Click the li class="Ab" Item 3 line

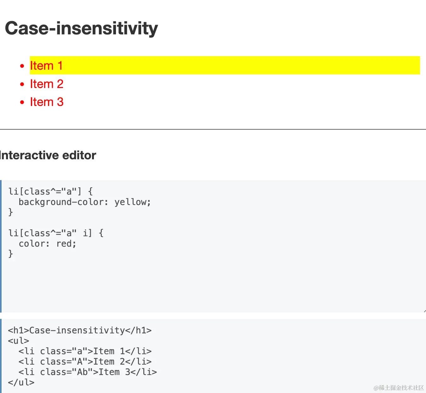88,372
